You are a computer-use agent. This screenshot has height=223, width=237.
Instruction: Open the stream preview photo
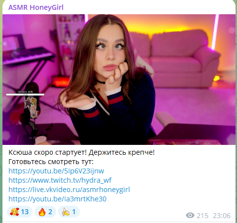point(119,80)
